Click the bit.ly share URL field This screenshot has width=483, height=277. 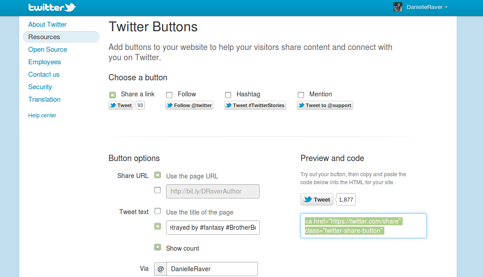tap(213, 191)
